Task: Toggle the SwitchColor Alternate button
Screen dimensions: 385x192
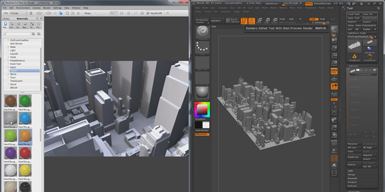Action: [x=202, y=134]
